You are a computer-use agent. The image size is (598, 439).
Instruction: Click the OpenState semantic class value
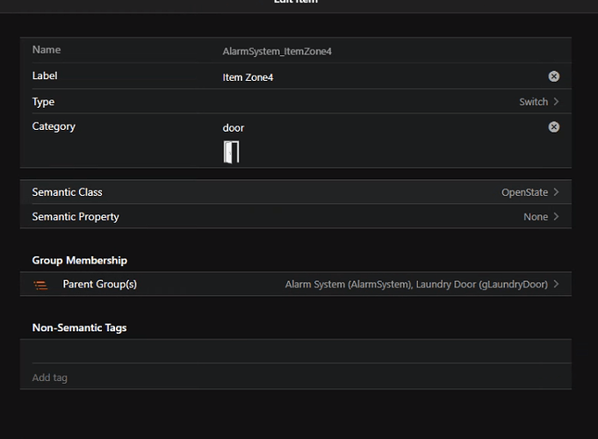point(524,192)
